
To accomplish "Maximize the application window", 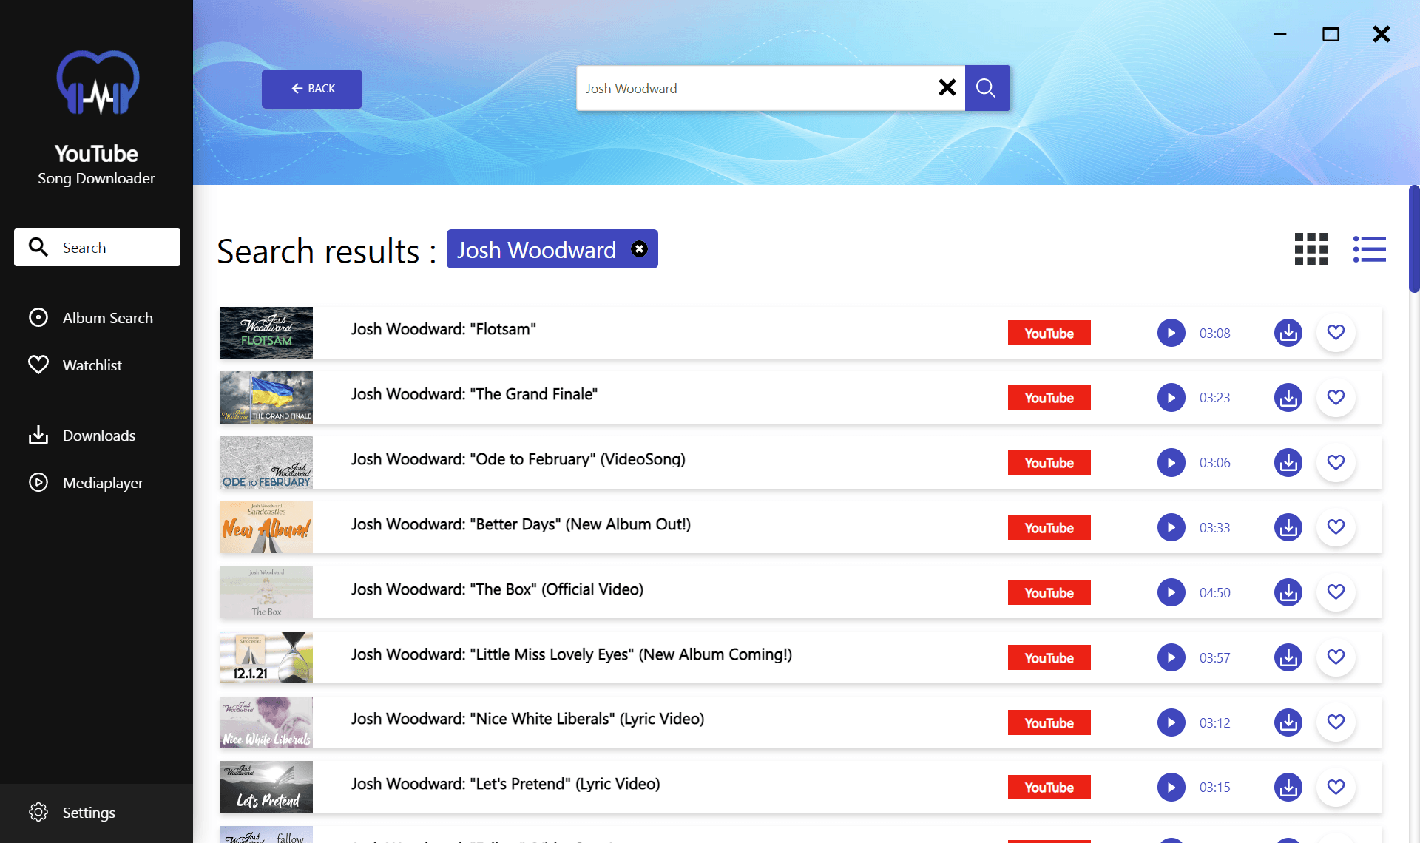I will coord(1331,34).
